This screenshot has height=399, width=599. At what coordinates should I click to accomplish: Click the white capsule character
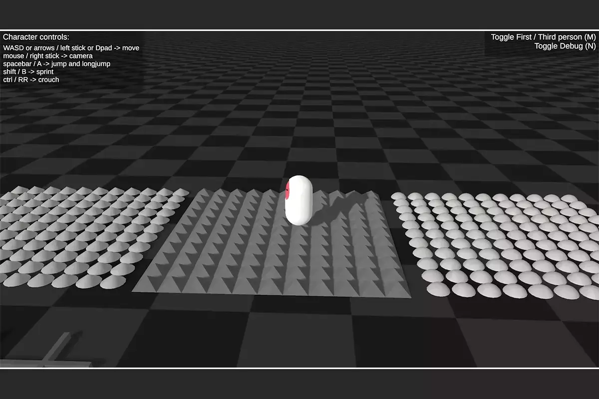pos(299,200)
